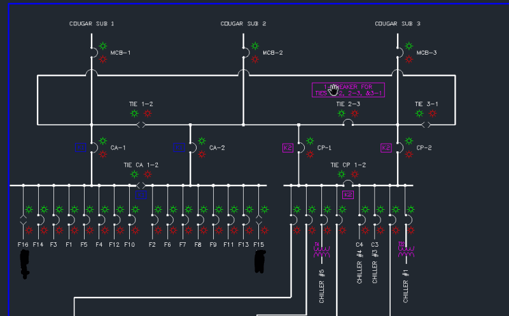Click red indicator light beside MCB-3
Viewport: 509px width, 316px height.
[409, 59]
